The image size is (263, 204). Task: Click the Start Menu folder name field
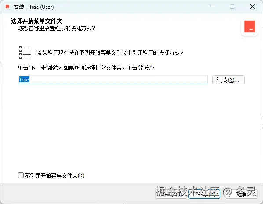(113, 80)
